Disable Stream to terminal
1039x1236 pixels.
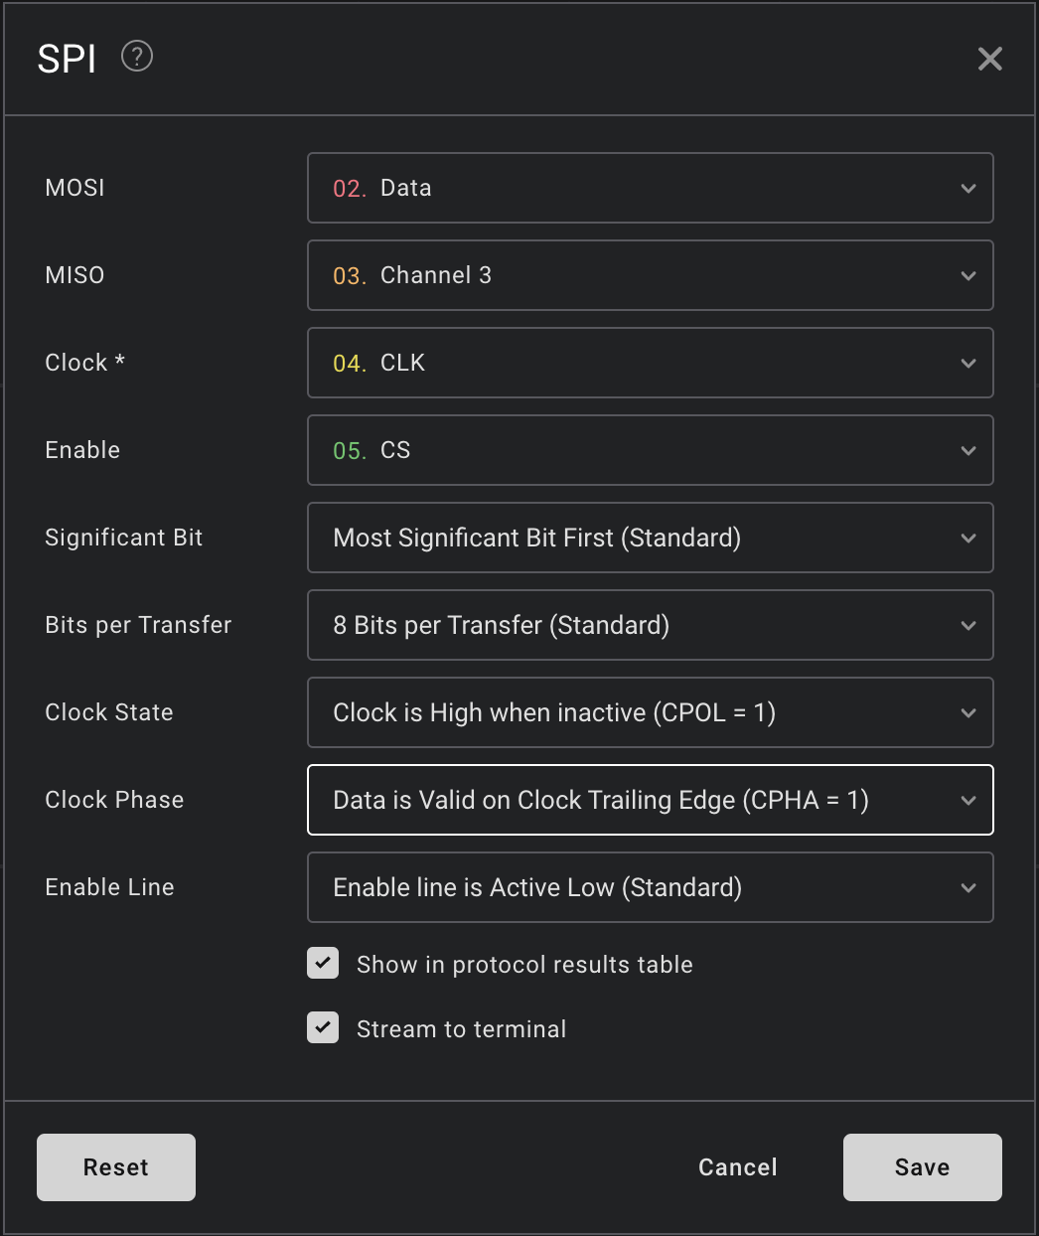click(322, 1027)
